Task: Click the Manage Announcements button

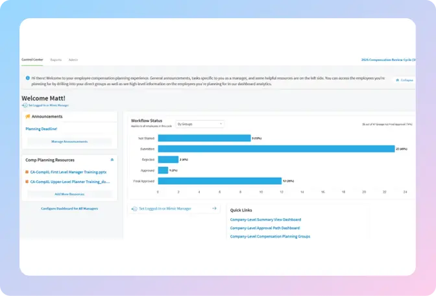Action: coord(69,142)
